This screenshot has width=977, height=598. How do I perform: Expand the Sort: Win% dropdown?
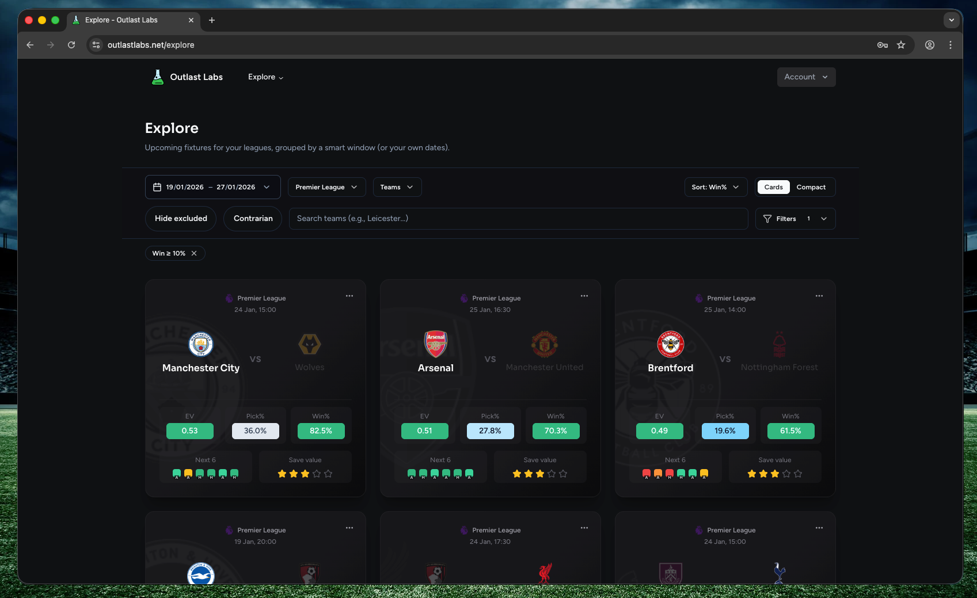(x=715, y=186)
